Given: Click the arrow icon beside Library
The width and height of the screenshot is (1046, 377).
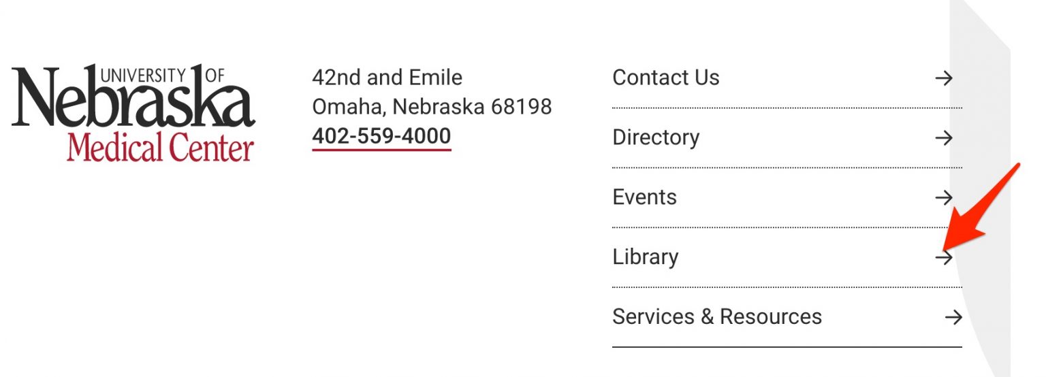Looking at the screenshot, I should coord(944,257).
